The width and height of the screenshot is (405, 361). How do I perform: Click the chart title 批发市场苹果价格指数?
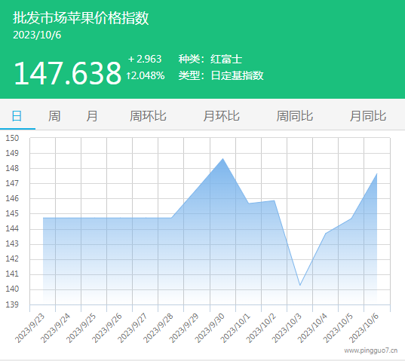pos(81,18)
